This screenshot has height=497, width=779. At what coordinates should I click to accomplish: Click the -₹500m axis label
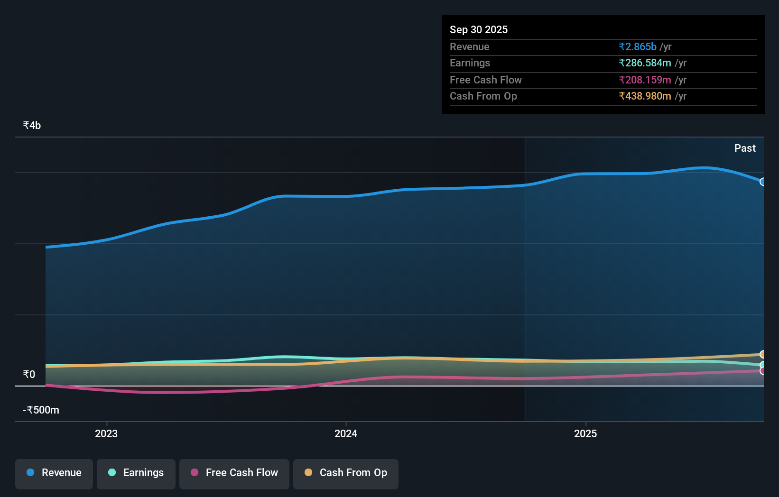(x=40, y=409)
